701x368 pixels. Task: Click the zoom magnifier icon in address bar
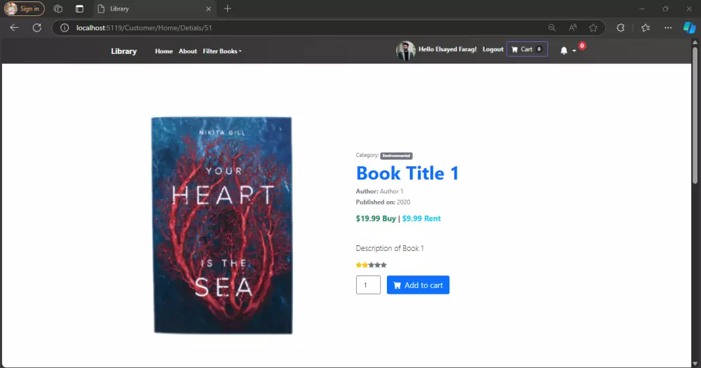coord(552,28)
